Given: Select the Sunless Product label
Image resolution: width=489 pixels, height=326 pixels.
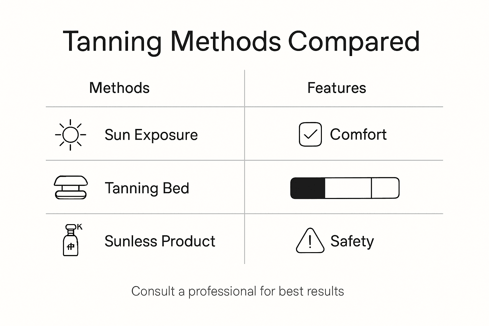Looking at the screenshot, I should (x=160, y=241).
